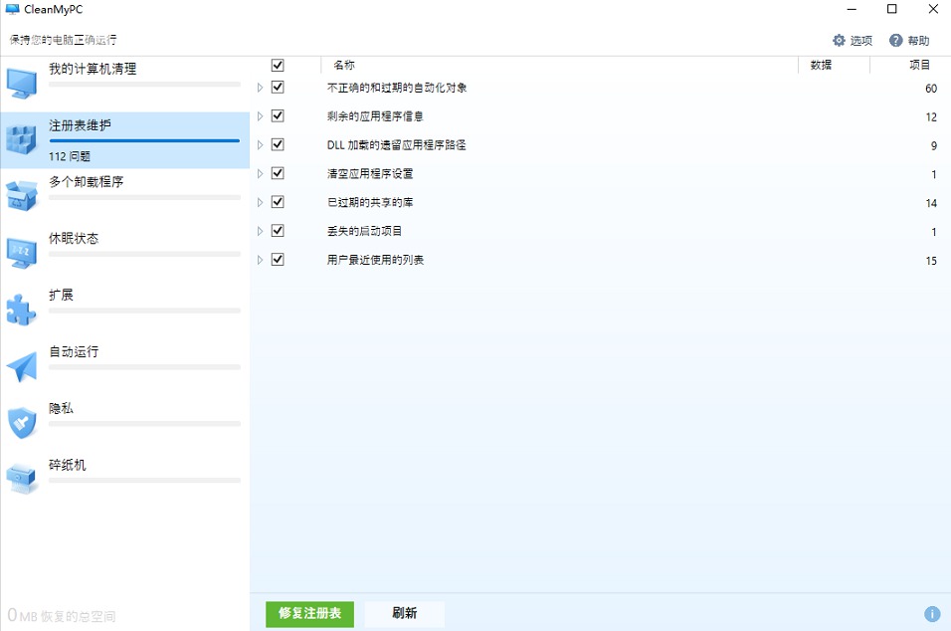The image size is (951, 631).
Task: Open 碎纸机 section
Action: coord(125,479)
